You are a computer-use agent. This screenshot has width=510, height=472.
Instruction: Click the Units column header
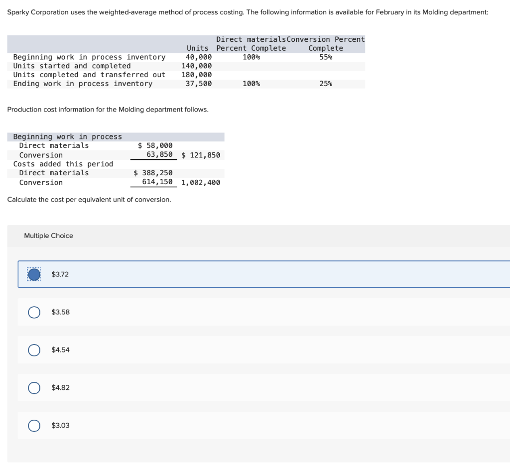click(x=197, y=48)
